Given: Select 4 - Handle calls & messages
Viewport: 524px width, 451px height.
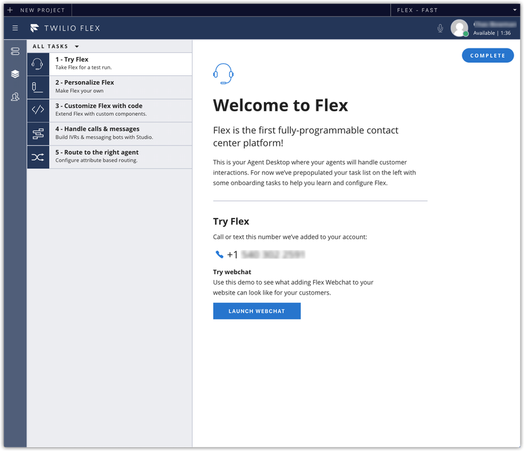Looking at the screenshot, I should tap(109, 134).
